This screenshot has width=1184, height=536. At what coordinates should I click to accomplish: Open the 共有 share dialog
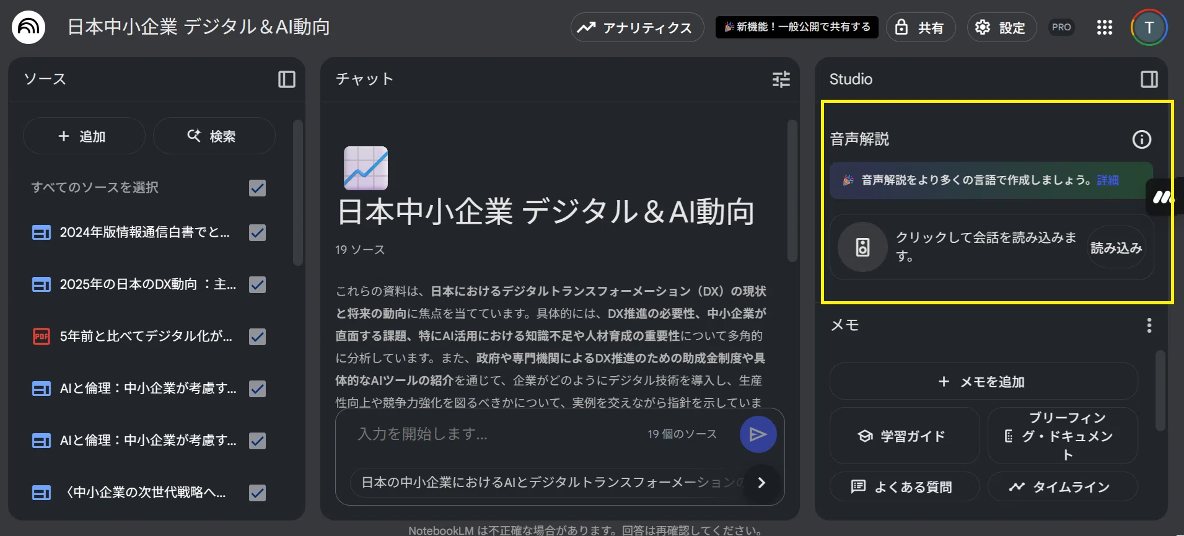[x=921, y=27]
